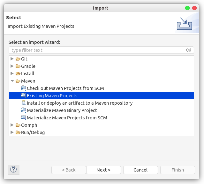Click the Existing Maven Projects icon
Screen dimensions: 204x184
pos(24,95)
